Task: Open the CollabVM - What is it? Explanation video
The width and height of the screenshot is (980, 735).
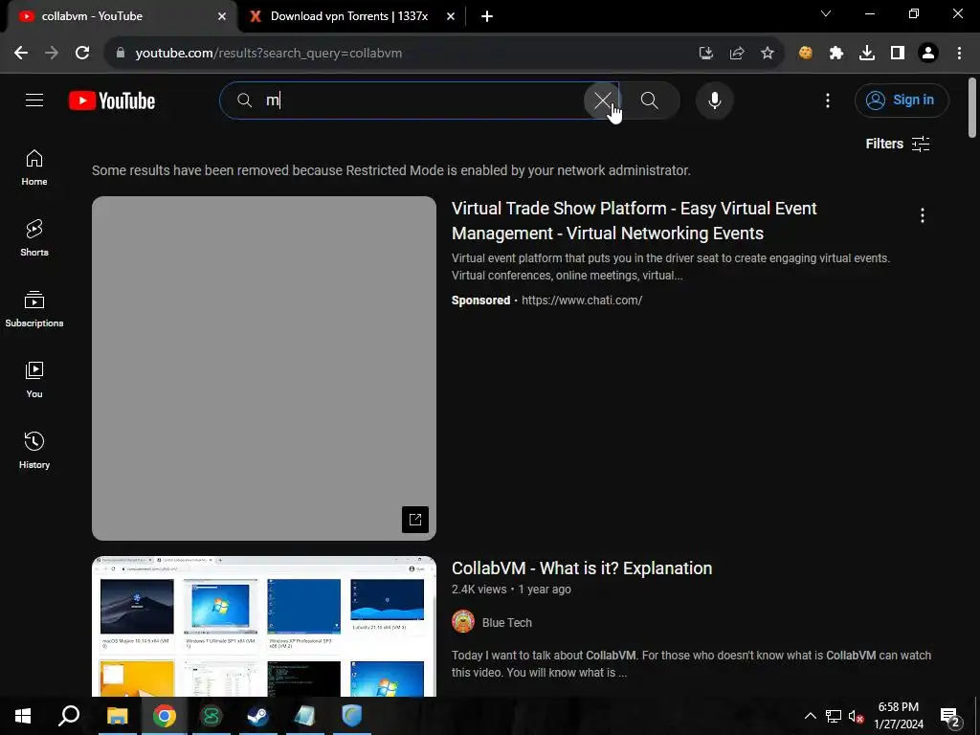Action: tap(582, 568)
